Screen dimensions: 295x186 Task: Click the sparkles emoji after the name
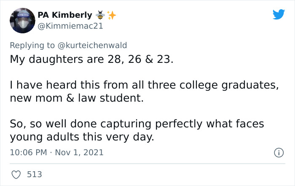pyautogui.click(x=111, y=15)
